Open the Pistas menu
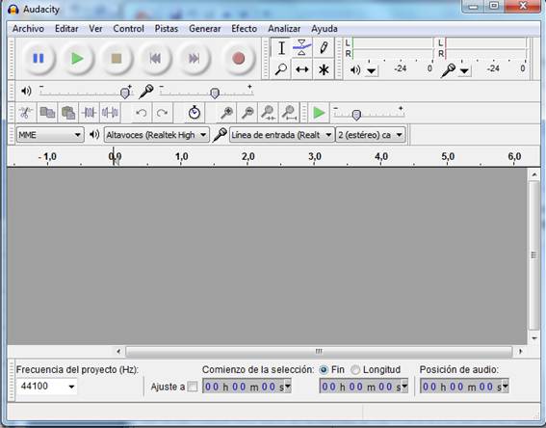546x428 pixels. pyautogui.click(x=167, y=29)
